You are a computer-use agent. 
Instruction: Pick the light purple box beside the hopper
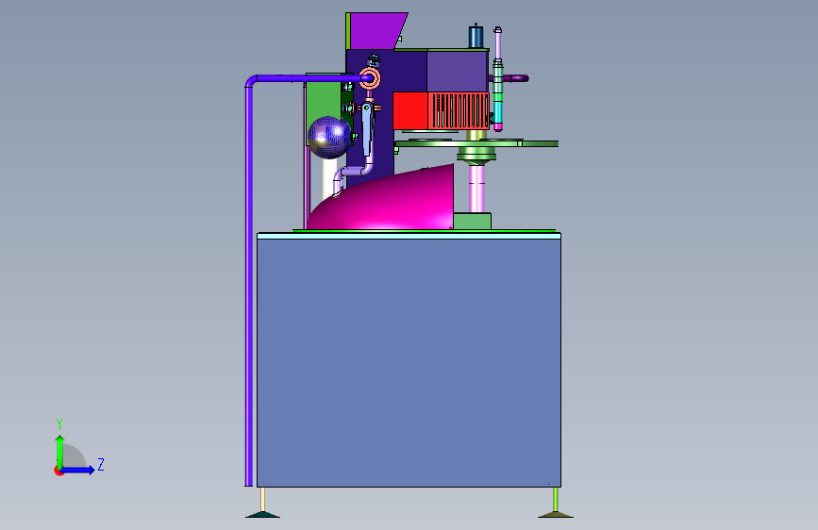tap(458, 71)
